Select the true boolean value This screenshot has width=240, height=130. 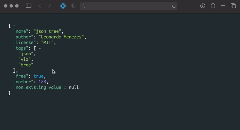click(x=38, y=76)
